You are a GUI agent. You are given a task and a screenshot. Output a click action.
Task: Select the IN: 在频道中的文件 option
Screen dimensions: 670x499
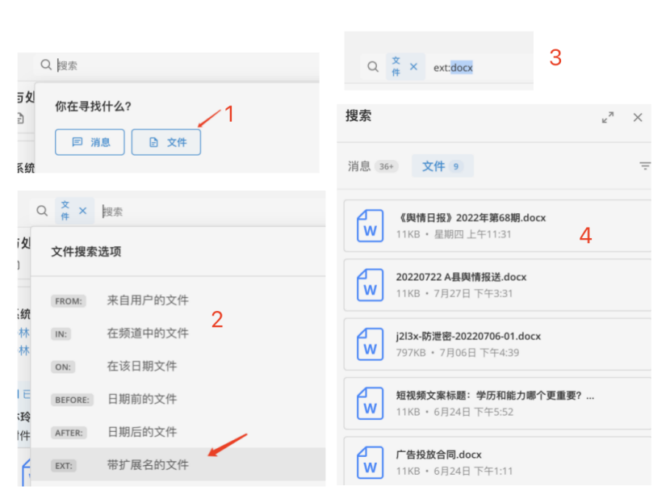tap(148, 333)
